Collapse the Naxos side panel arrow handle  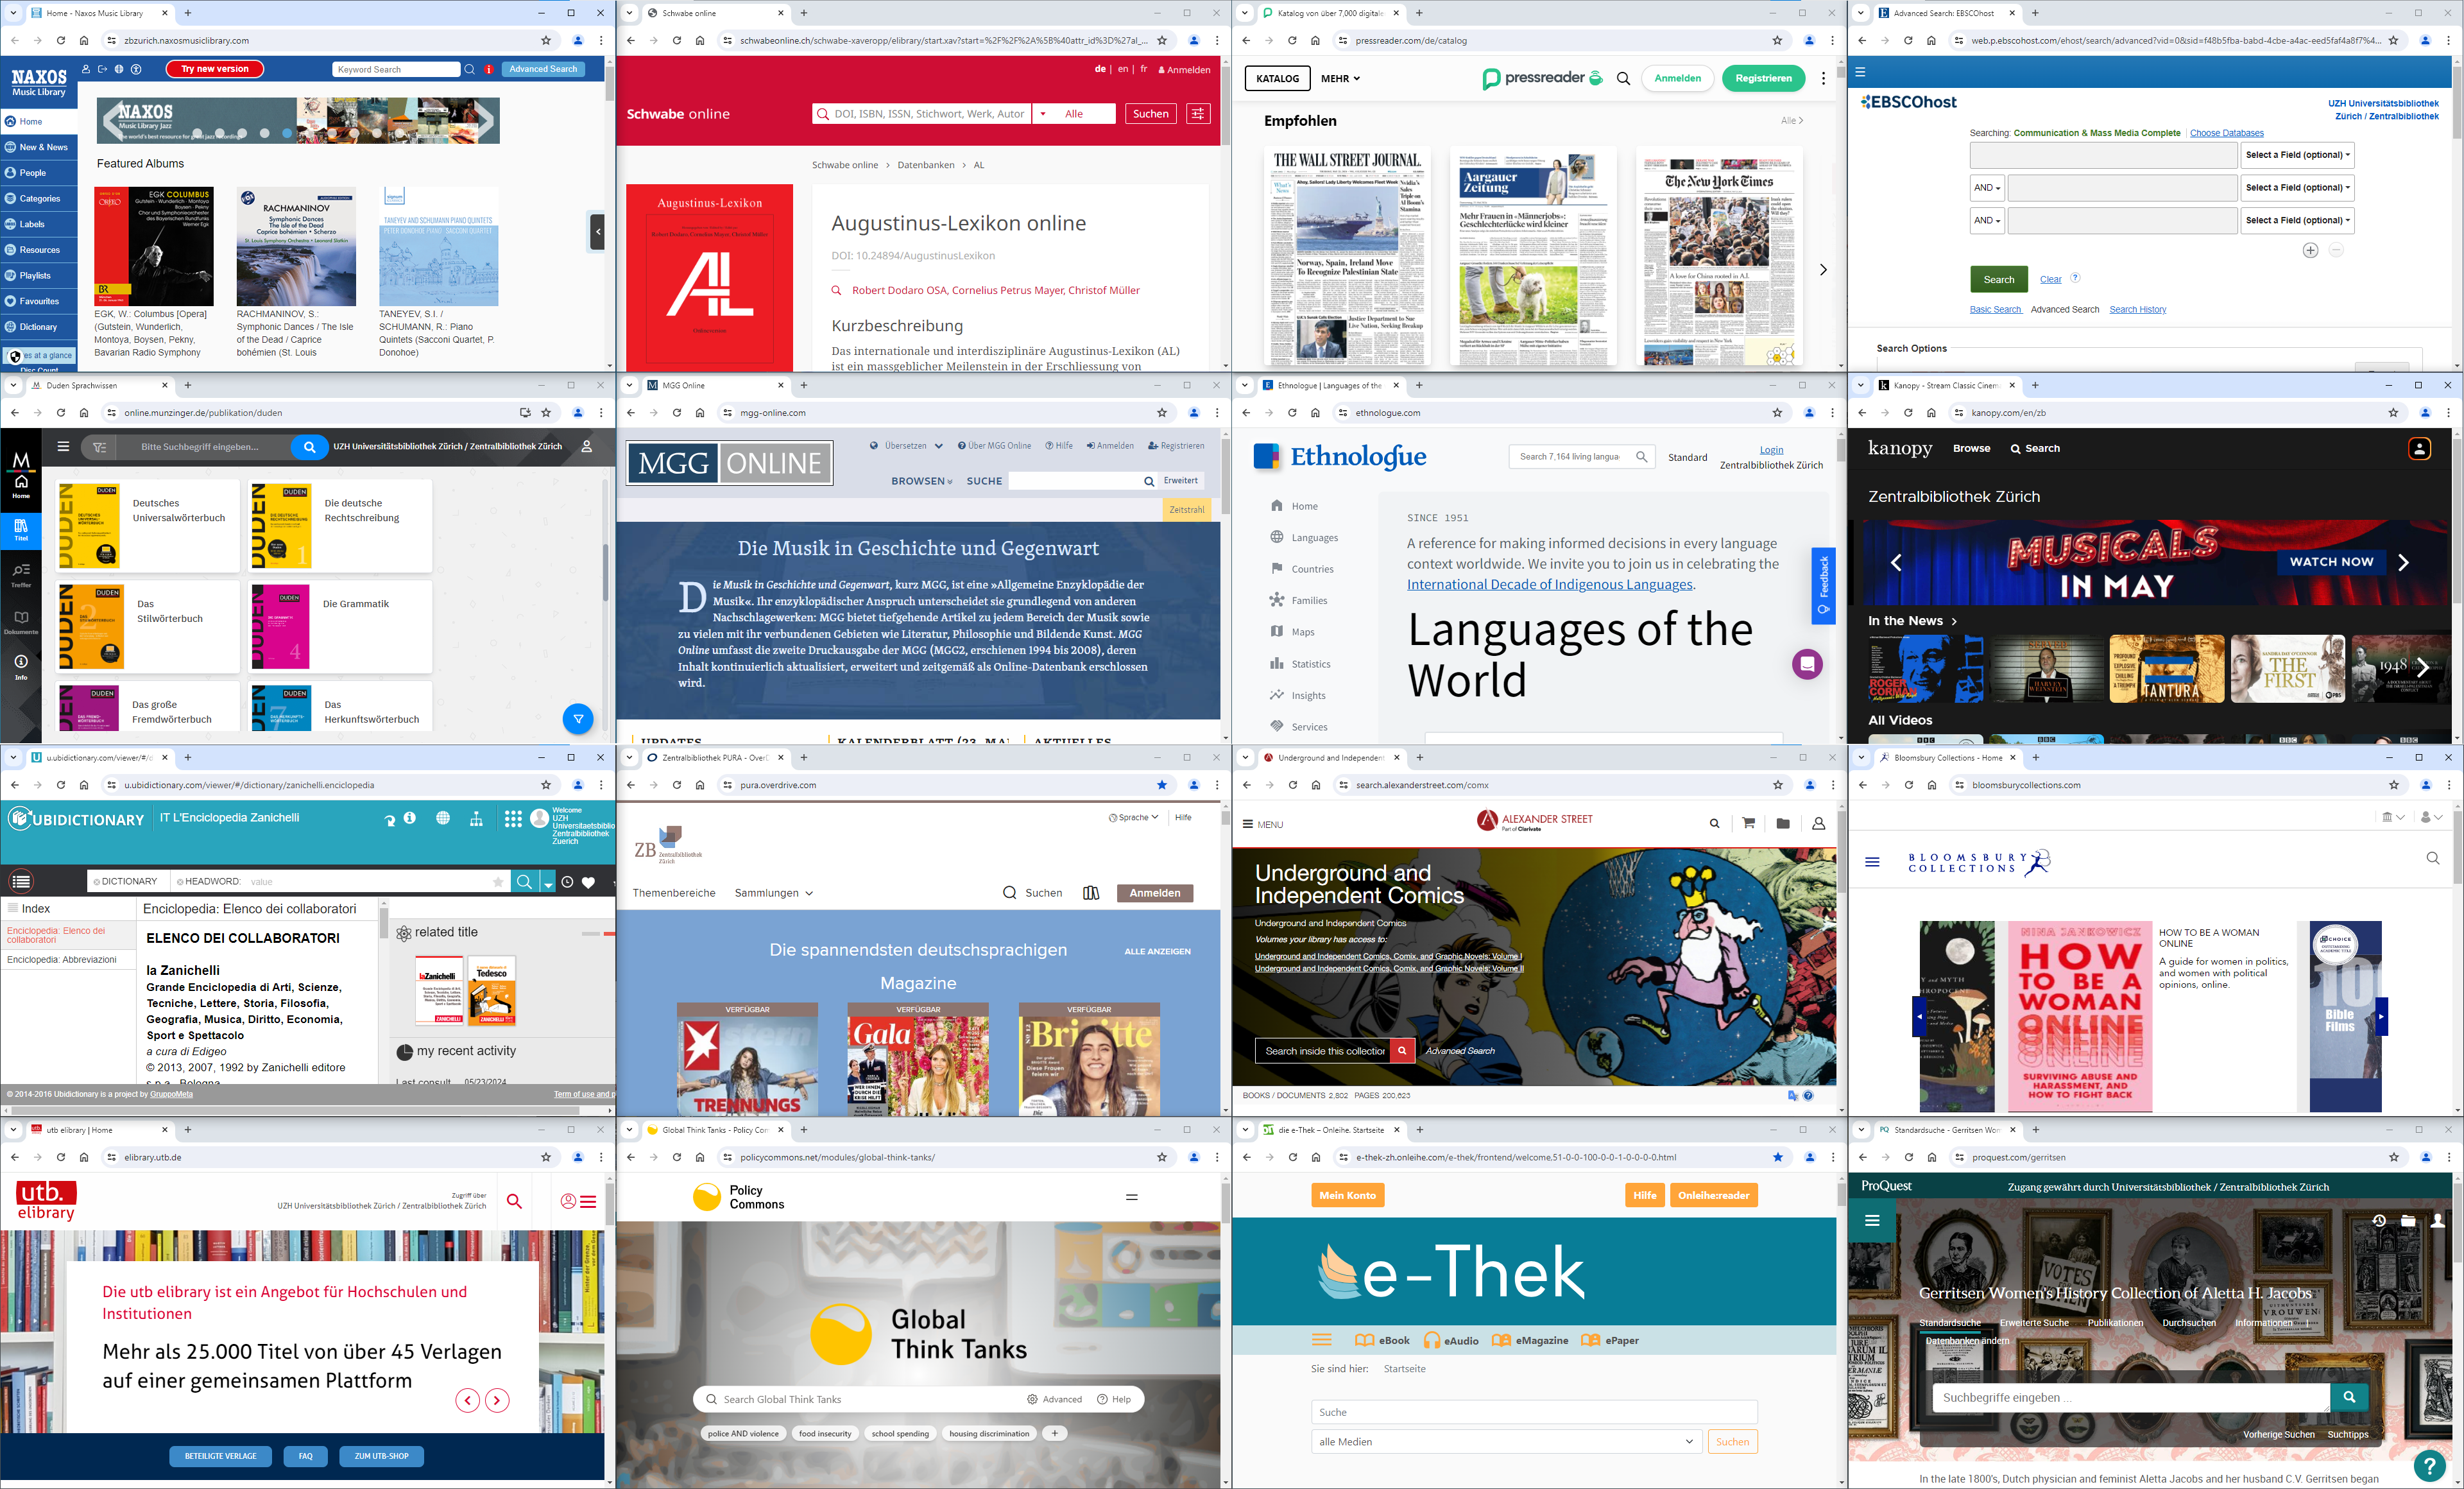[x=597, y=232]
